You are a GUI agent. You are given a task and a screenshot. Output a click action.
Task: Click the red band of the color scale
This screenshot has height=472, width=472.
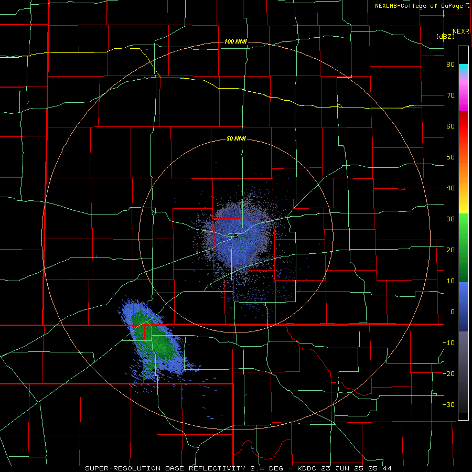tap(463, 126)
